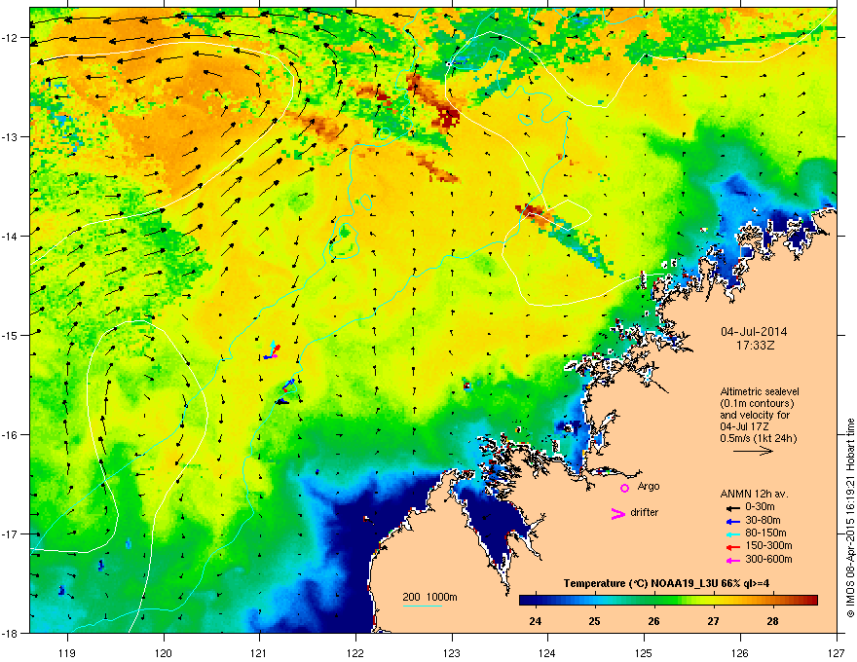Click the cyan bathymetry line sample under '200 1000m'
857x662 pixels.
422,606
